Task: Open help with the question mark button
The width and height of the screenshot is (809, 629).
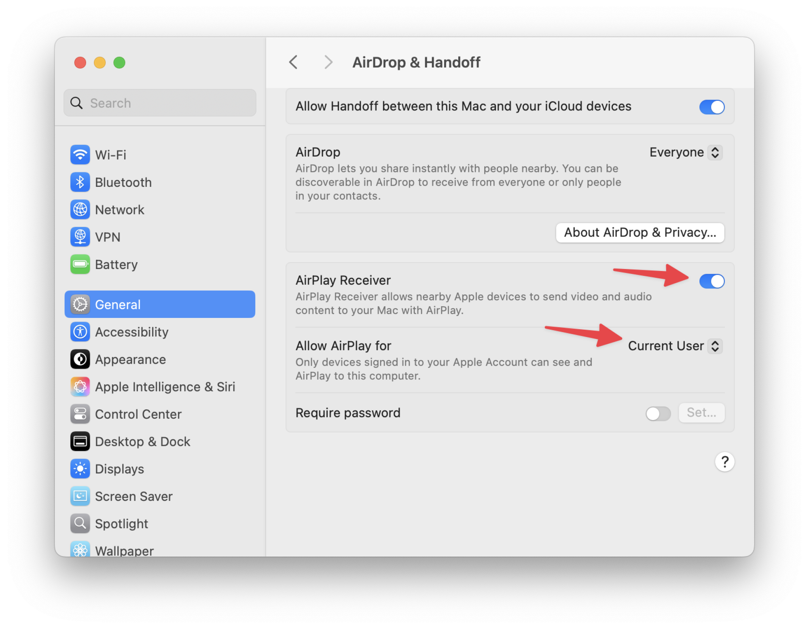Action: pyautogui.click(x=724, y=462)
